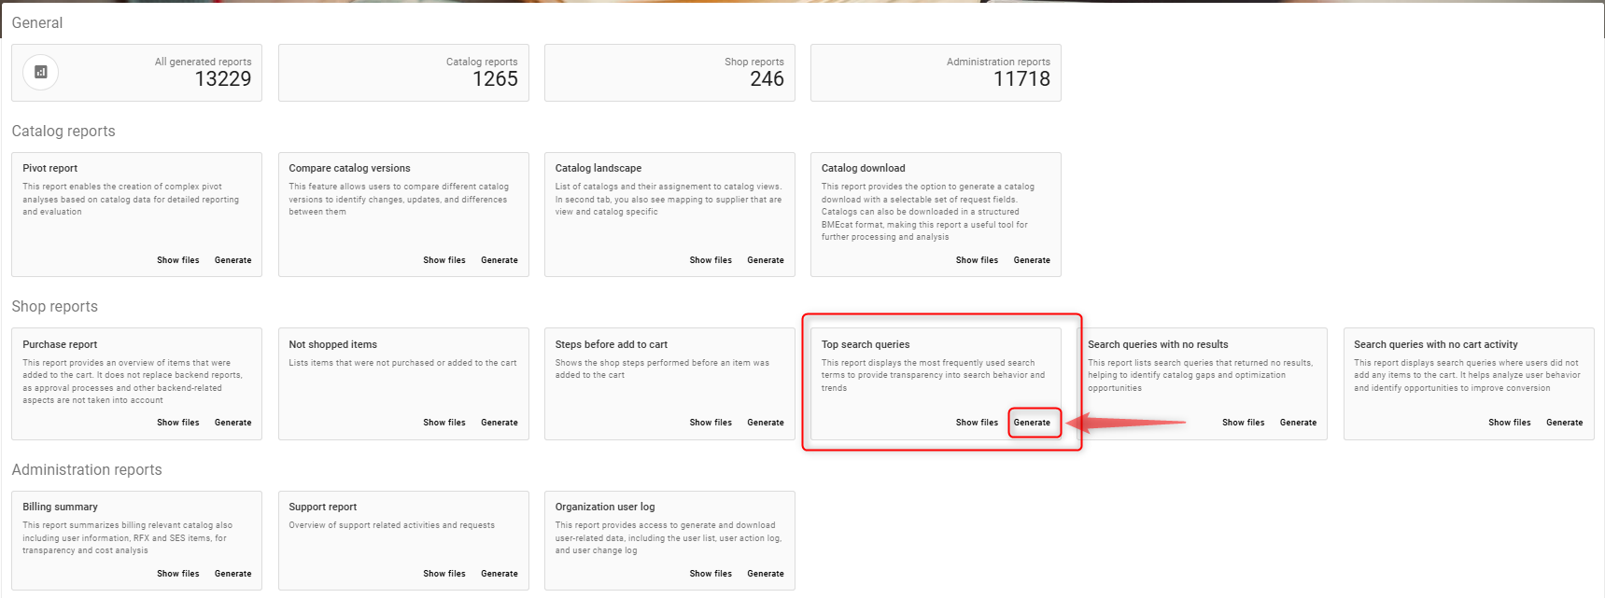Show files for Catalog download report

pos(977,260)
